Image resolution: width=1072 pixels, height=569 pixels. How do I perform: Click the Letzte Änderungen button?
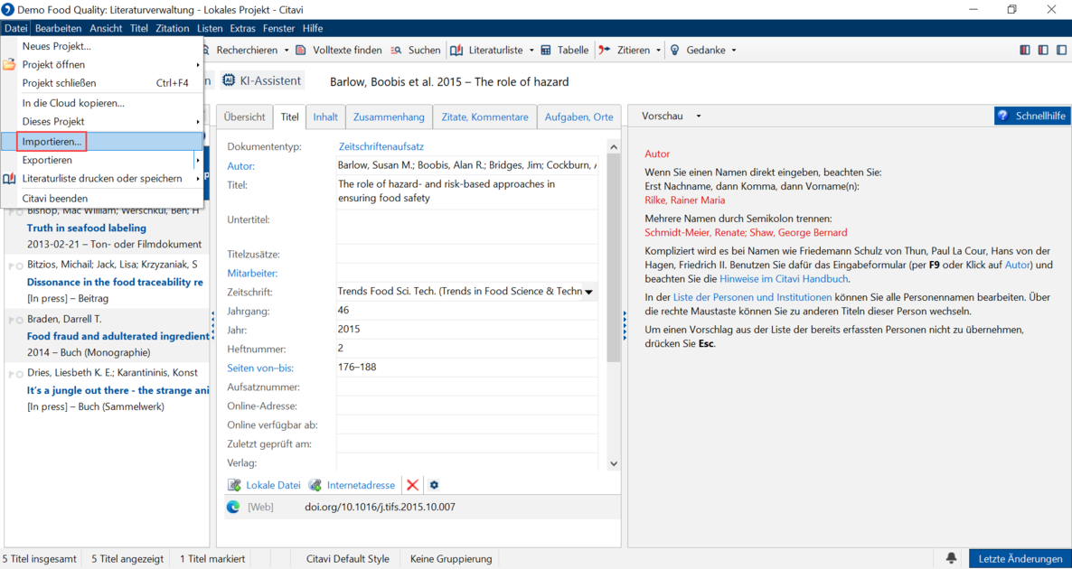pyautogui.click(x=1020, y=559)
